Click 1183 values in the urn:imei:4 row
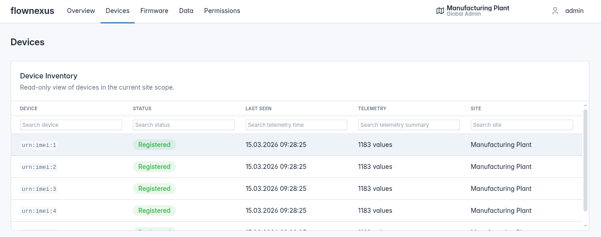Viewport: 601px width, 237px height. coord(375,211)
